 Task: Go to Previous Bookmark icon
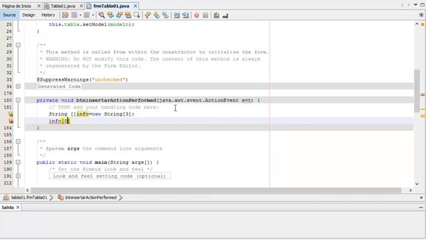tap(148, 15)
